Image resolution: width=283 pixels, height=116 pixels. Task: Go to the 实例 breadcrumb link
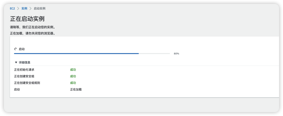(x=24, y=8)
